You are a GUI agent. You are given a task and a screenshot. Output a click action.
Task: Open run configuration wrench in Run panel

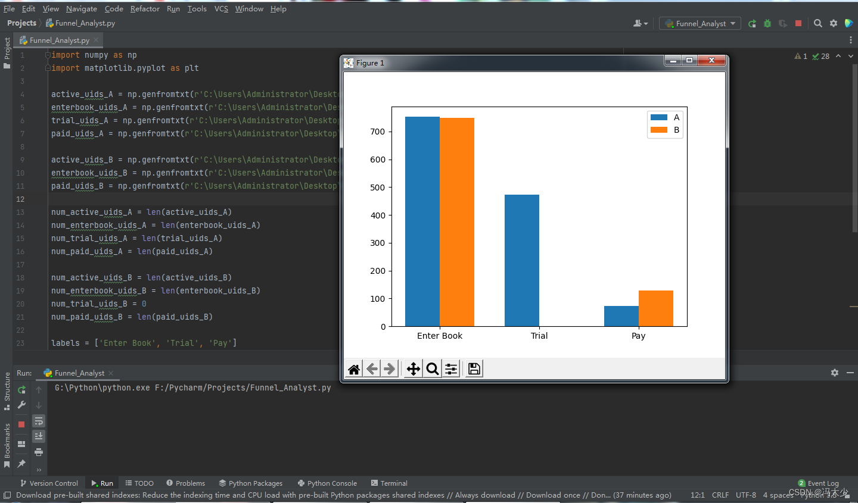[21, 405]
